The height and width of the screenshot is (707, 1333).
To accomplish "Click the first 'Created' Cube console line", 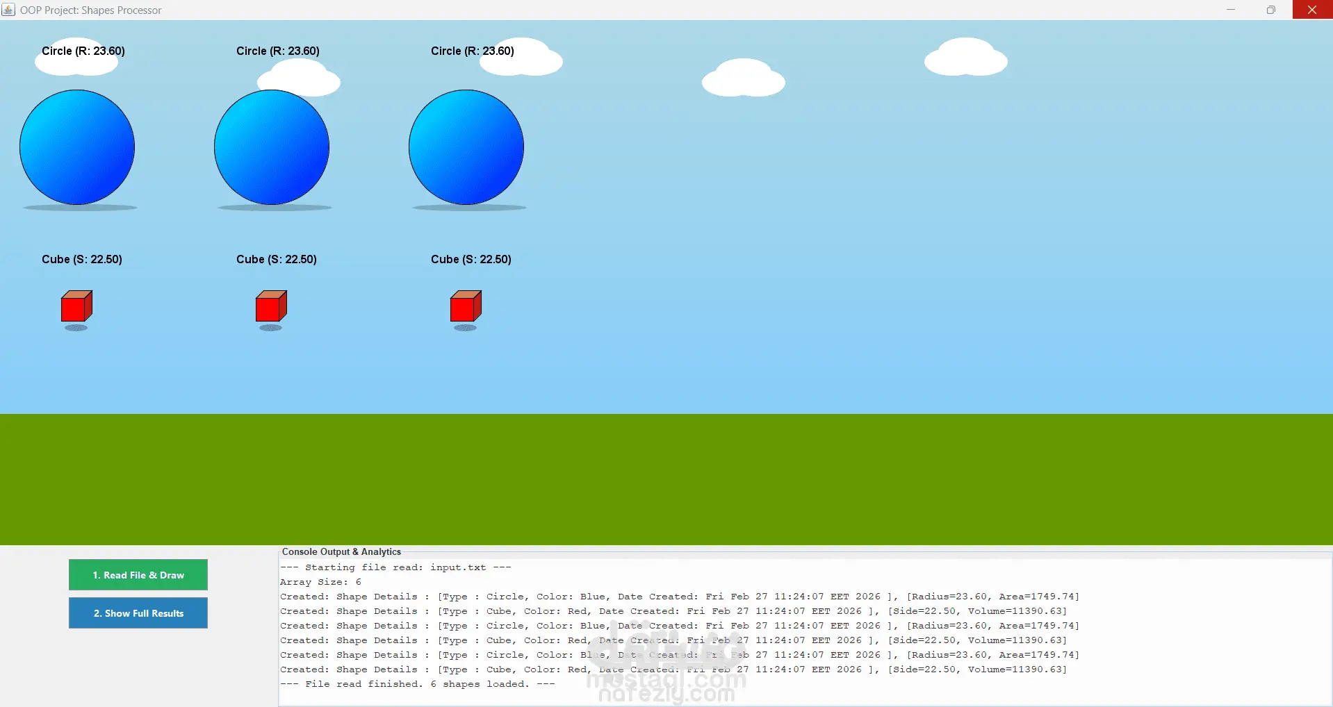I will click(x=673, y=611).
